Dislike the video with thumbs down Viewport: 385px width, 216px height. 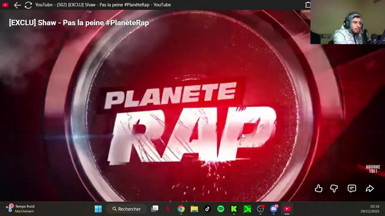click(334, 188)
